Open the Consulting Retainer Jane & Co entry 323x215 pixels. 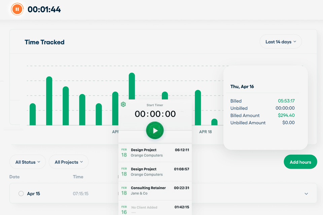(x=155, y=191)
